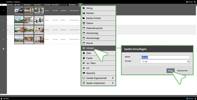Click the Uhrzeit time field showing 11:35
The width and height of the screenshot is (197, 100).
pos(165,62)
